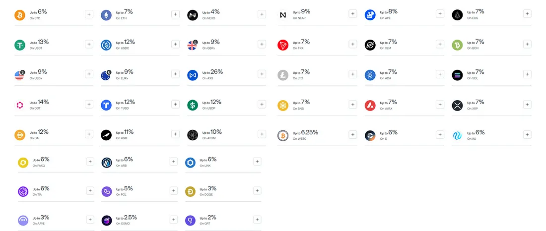Select the Ethereum ETH coin icon
Screen dimensions: 546x231
(106, 15)
